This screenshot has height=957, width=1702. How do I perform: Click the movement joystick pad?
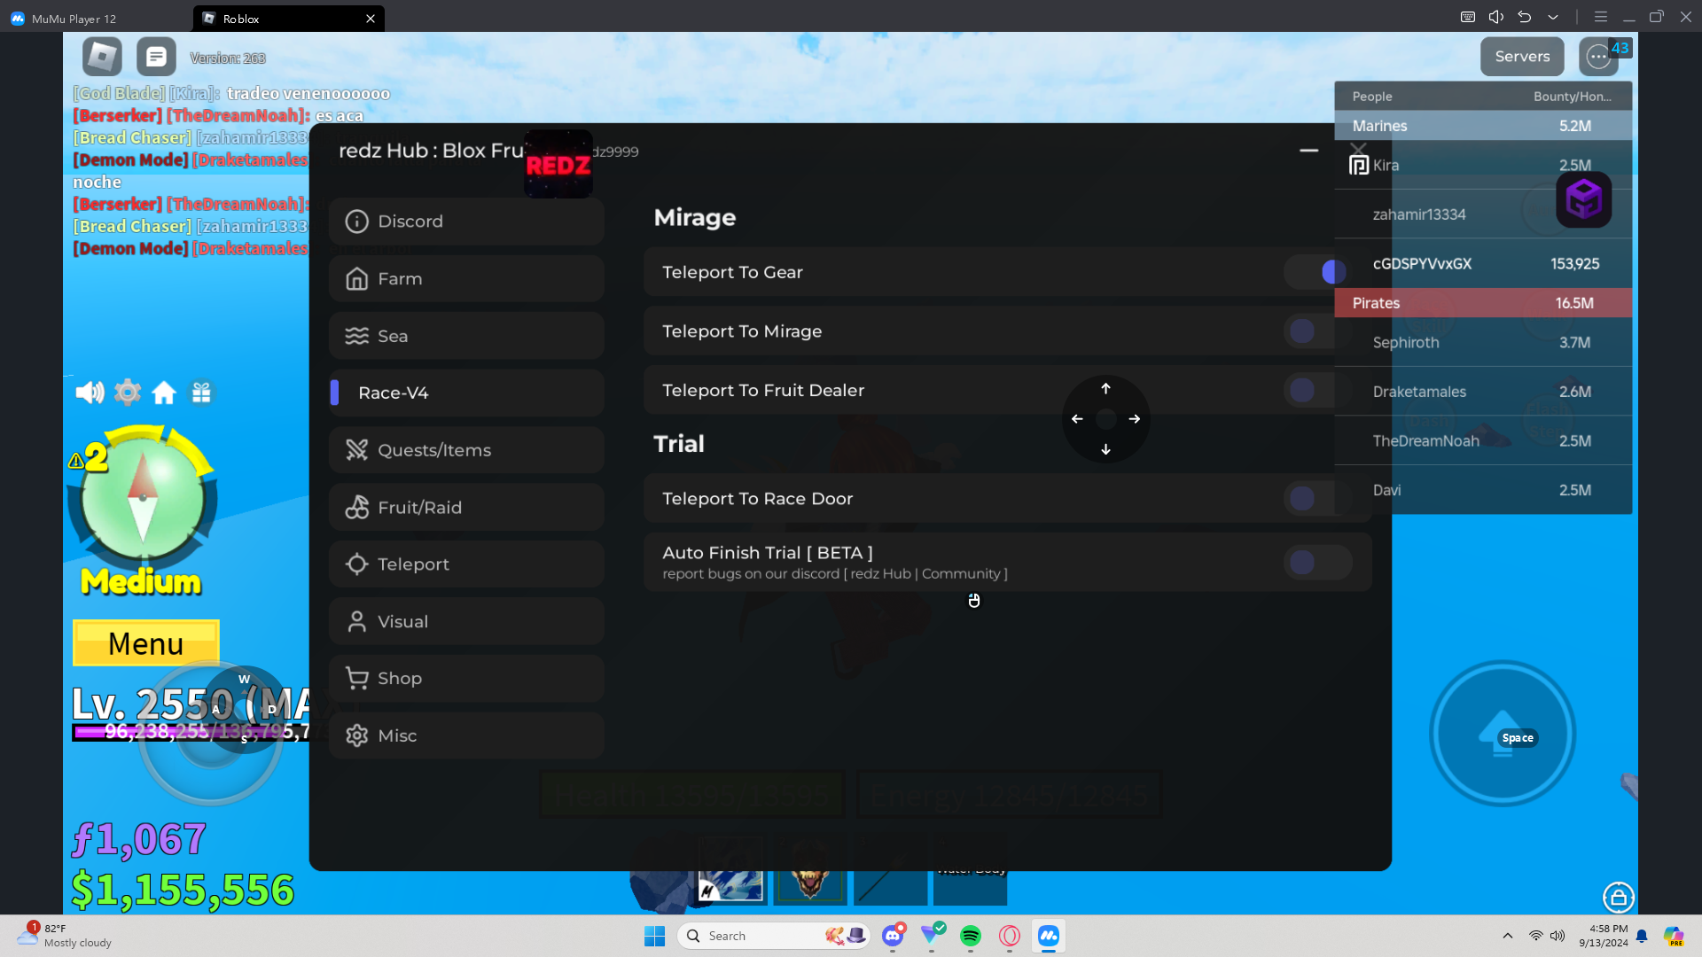pos(211,734)
